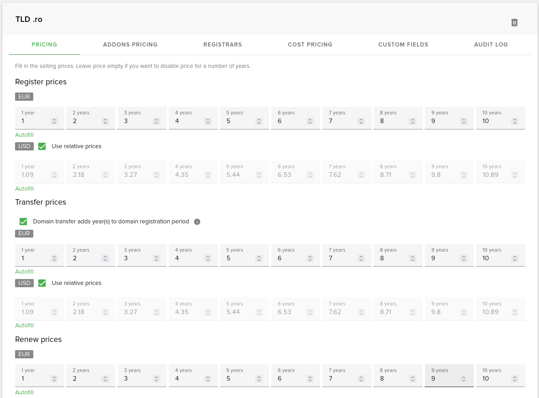The image size is (539, 398).
Task: Increment the 2 years renew price
Action: click(x=105, y=377)
